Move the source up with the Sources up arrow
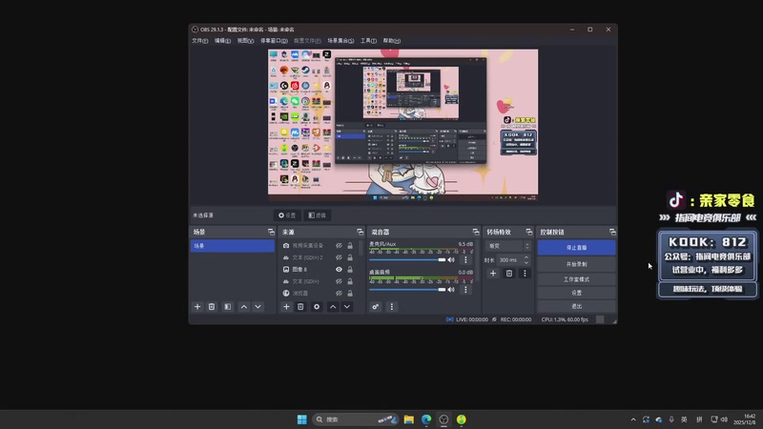This screenshot has height=429, width=763. point(333,306)
